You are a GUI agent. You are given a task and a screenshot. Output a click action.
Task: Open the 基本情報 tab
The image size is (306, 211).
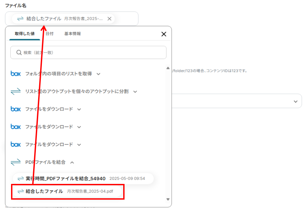click(x=73, y=34)
